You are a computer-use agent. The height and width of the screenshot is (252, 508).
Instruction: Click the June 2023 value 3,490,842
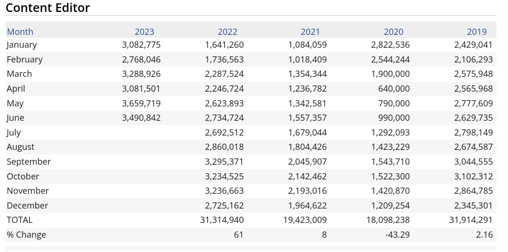point(141,118)
